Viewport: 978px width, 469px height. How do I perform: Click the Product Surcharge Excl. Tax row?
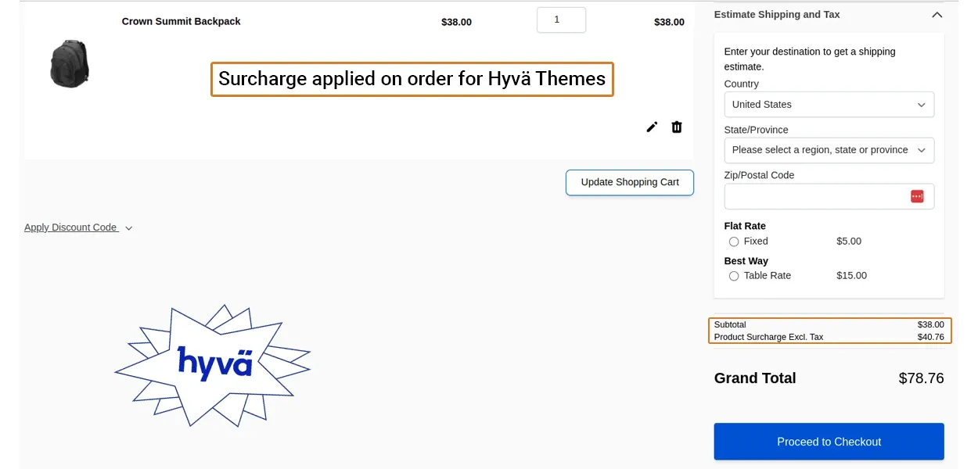click(829, 337)
